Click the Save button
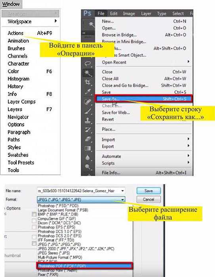 point(149,191)
